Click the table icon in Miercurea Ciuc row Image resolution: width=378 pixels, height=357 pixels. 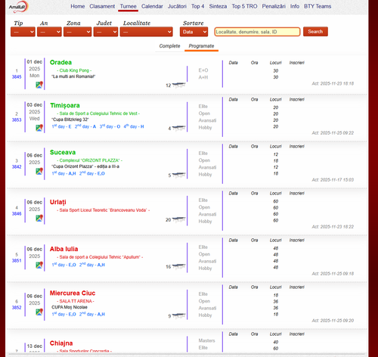coord(178,315)
